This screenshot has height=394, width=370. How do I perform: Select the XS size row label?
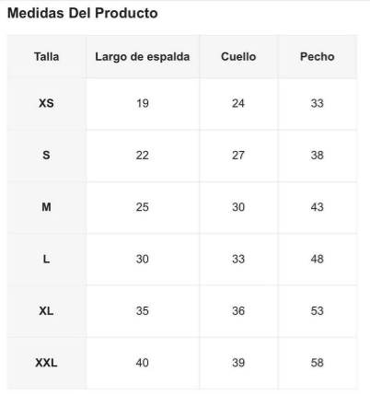(x=46, y=103)
